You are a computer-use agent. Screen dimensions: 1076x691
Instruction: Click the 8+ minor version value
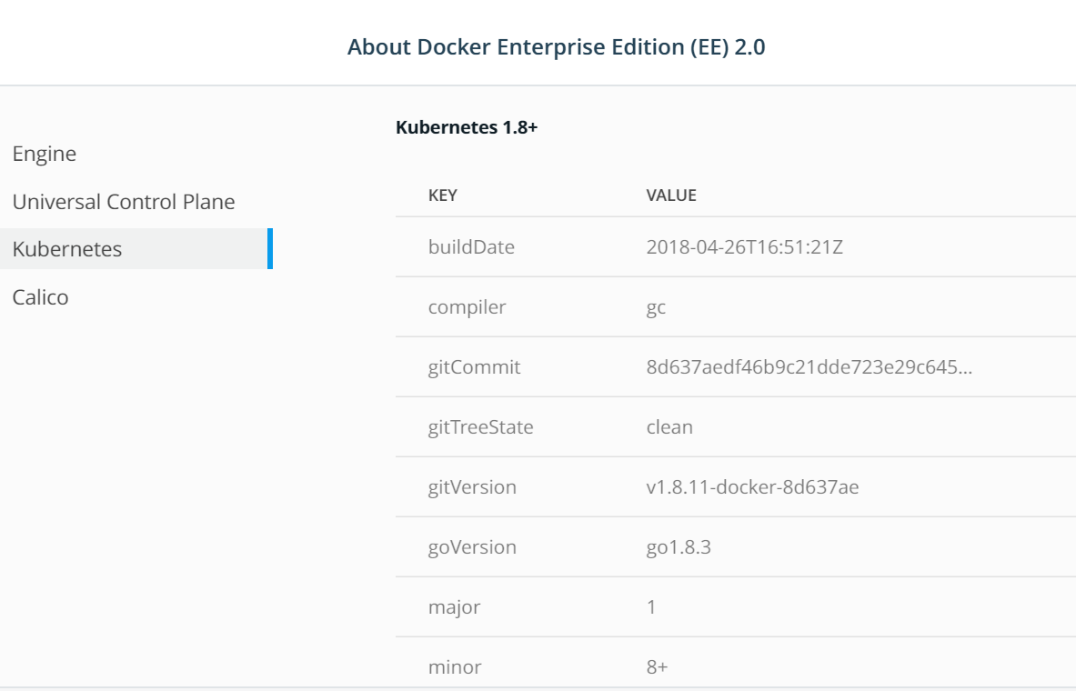(x=656, y=668)
